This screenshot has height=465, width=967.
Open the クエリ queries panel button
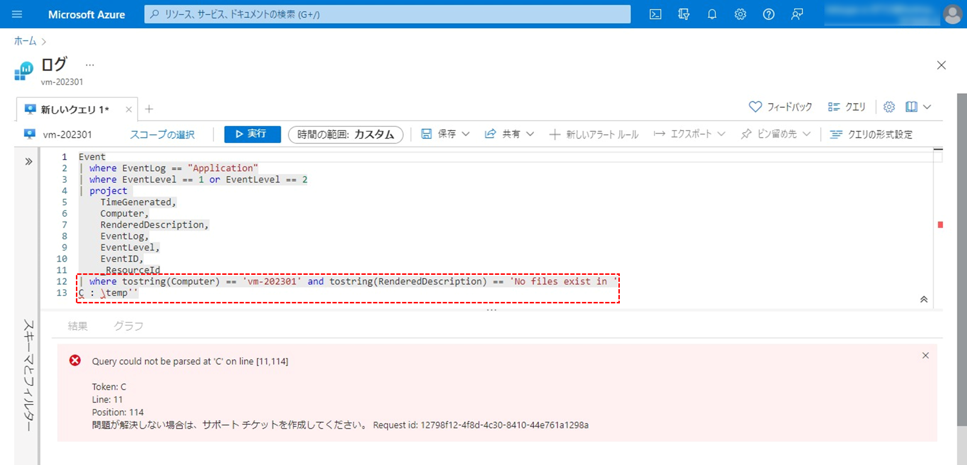[x=847, y=107]
